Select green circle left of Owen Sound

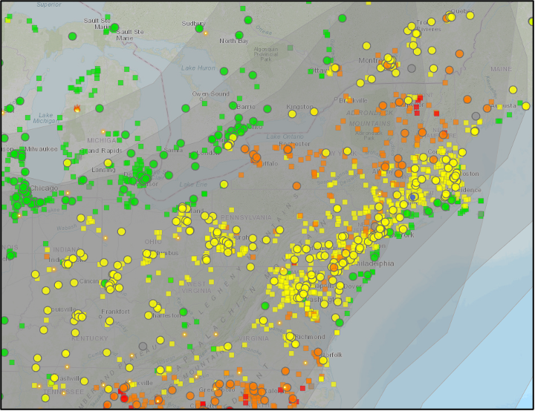185,108
